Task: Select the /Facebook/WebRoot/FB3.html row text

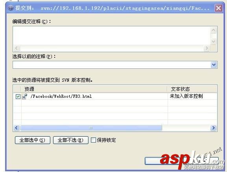Action: point(61,96)
